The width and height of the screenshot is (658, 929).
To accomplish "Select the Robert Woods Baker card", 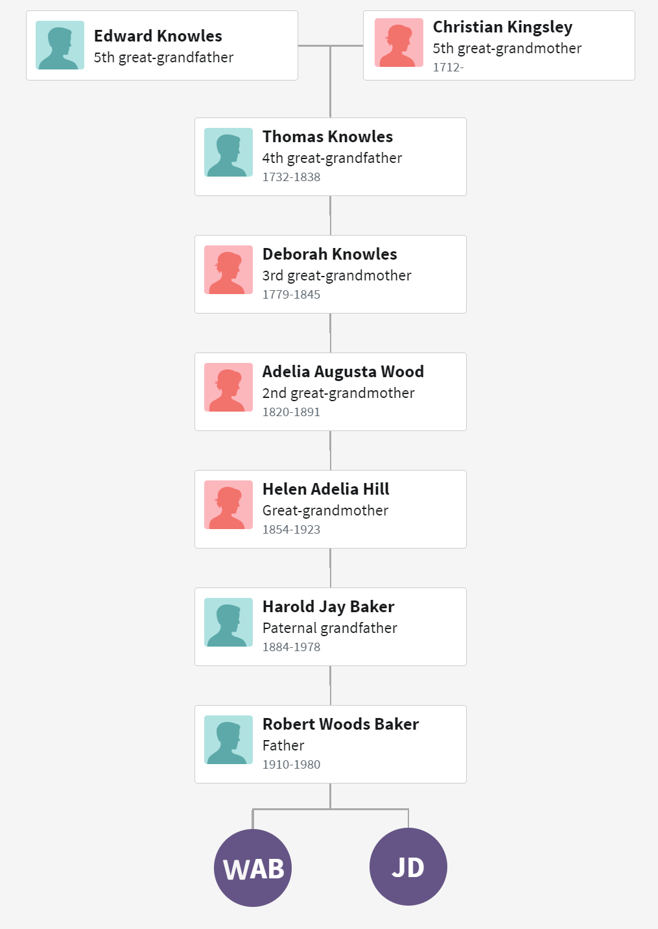I will point(331,744).
